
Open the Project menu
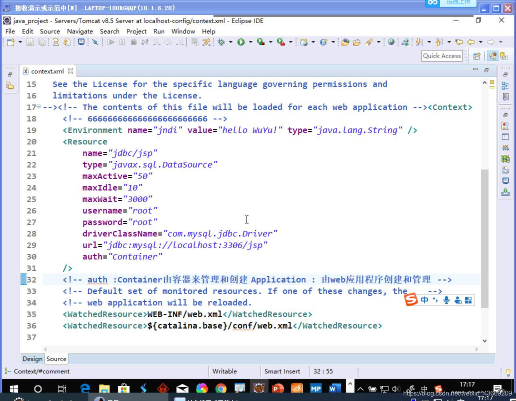coord(136,31)
